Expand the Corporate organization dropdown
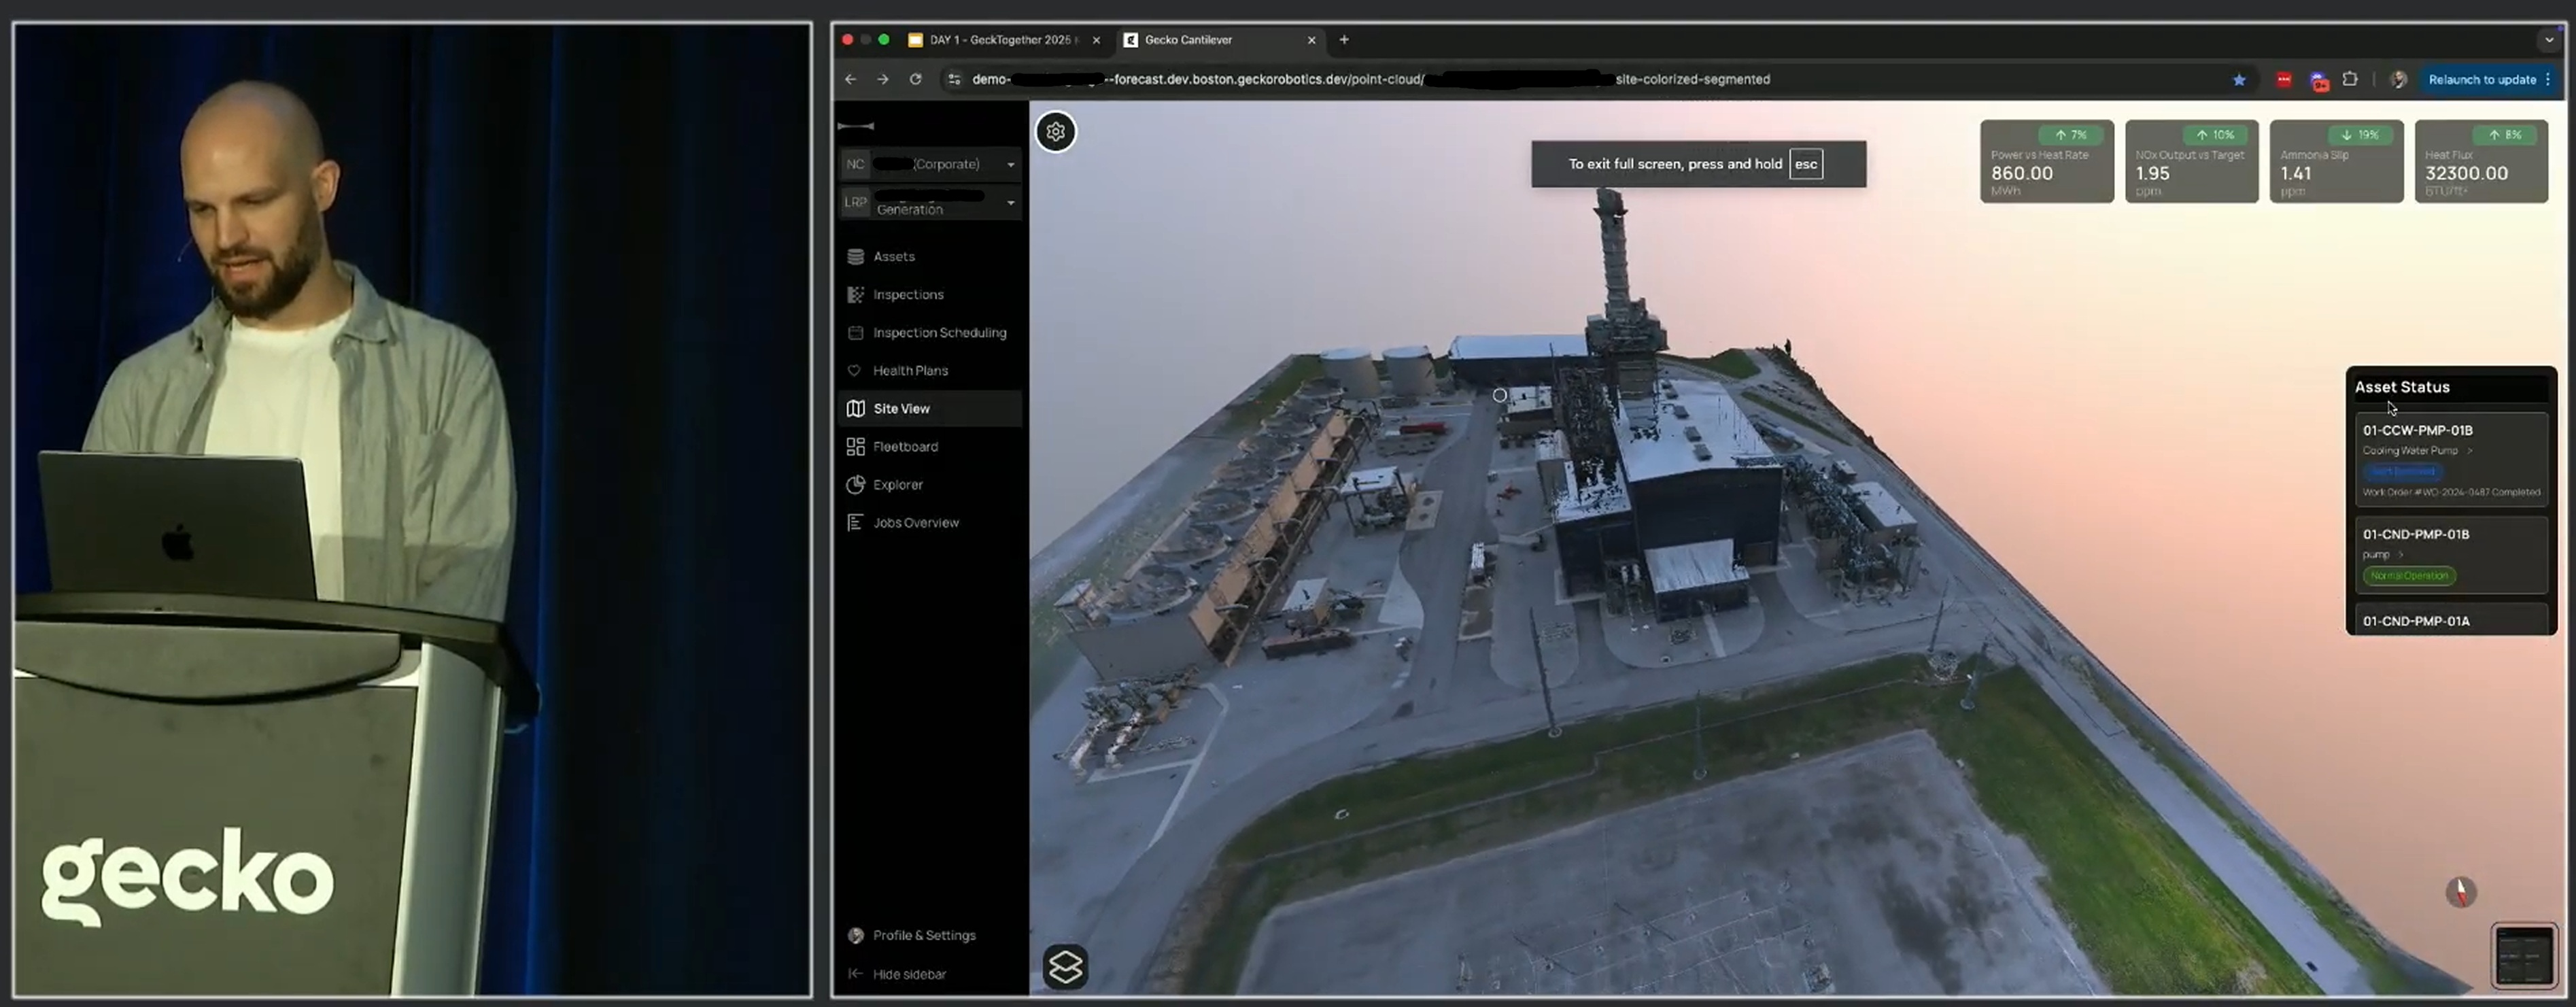 coord(1011,165)
